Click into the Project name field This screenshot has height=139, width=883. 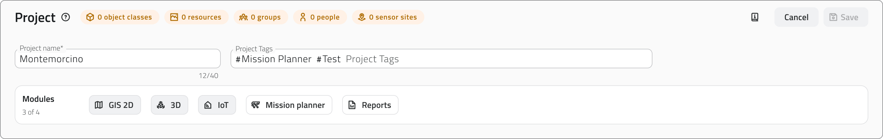(x=117, y=59)
